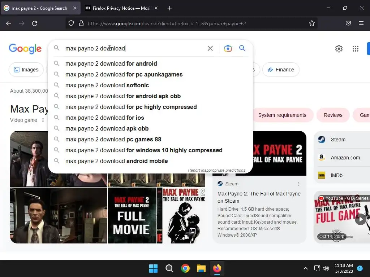
Task: Choose suggestion 'for windows 10 highly compressed'
Action: pyautogui.click(x=150, y=150)
